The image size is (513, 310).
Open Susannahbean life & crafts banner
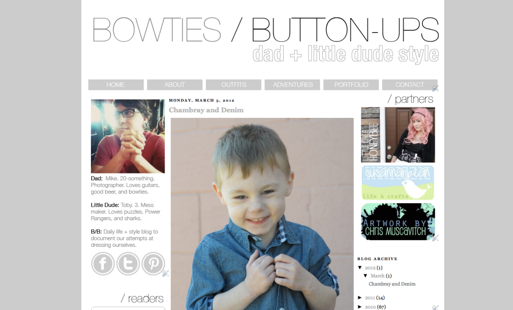pos(398,183)
